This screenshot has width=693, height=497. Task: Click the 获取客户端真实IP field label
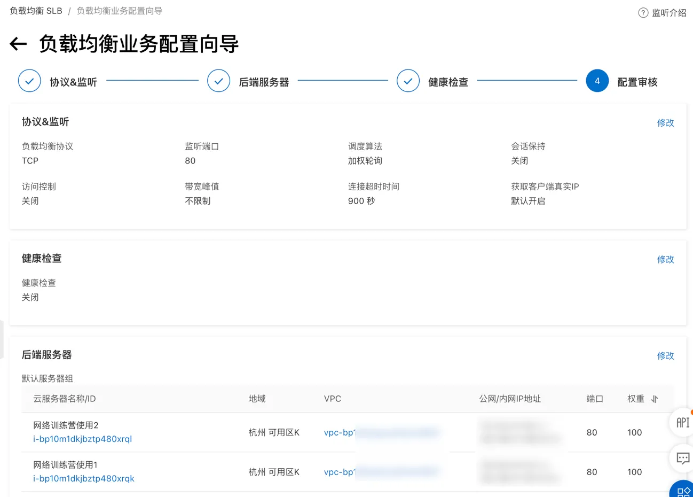(x=545, y=187)
